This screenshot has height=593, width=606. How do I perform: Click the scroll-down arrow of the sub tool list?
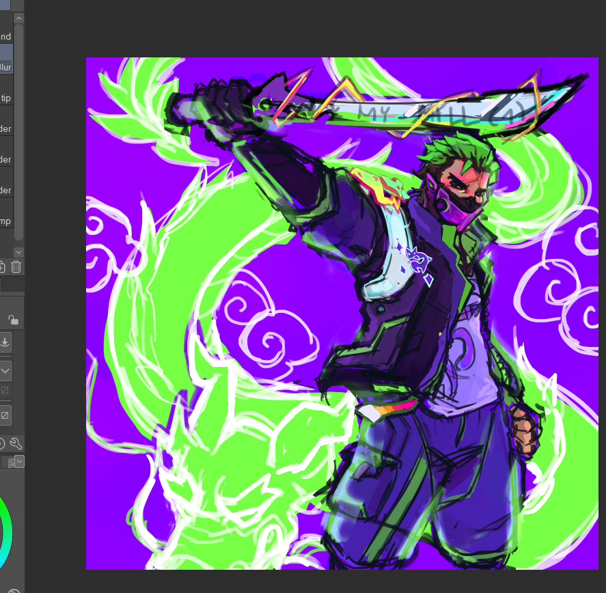(x=18, y=252)
